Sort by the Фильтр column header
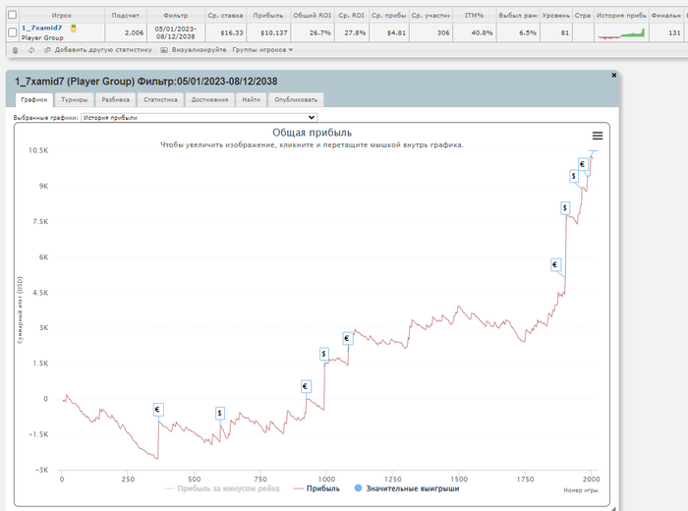The image size is (688, 511). (176, 16)
